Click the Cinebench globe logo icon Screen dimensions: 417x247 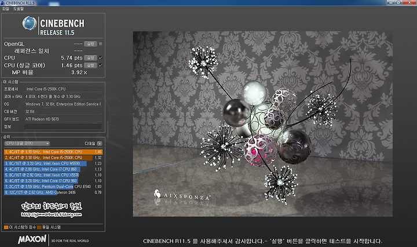tap(30, 23)
